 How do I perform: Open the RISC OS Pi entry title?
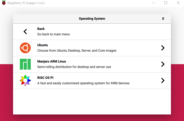45,77
